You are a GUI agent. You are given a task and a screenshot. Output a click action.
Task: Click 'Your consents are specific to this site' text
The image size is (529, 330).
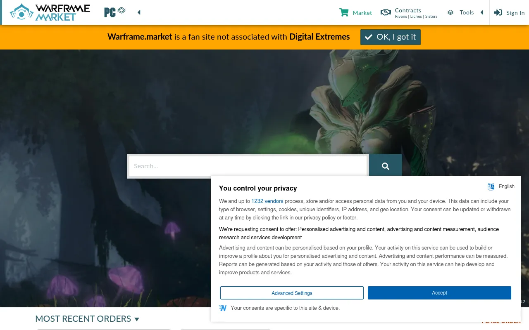tap(285, 308)
